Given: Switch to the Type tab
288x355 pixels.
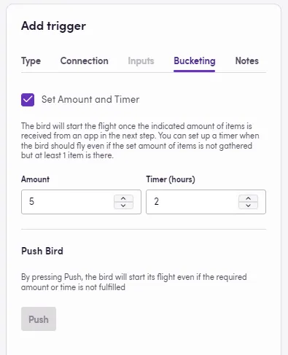Looking at the screenshot, I should (x=31, y=61).
